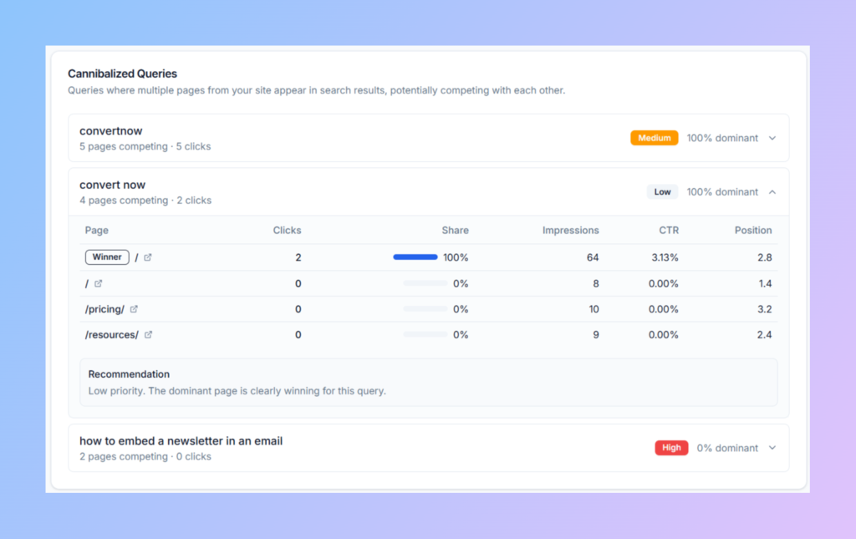Open the Winner page via its external link icon
Screen dimensions: 856x539
[x=149, y=257]
